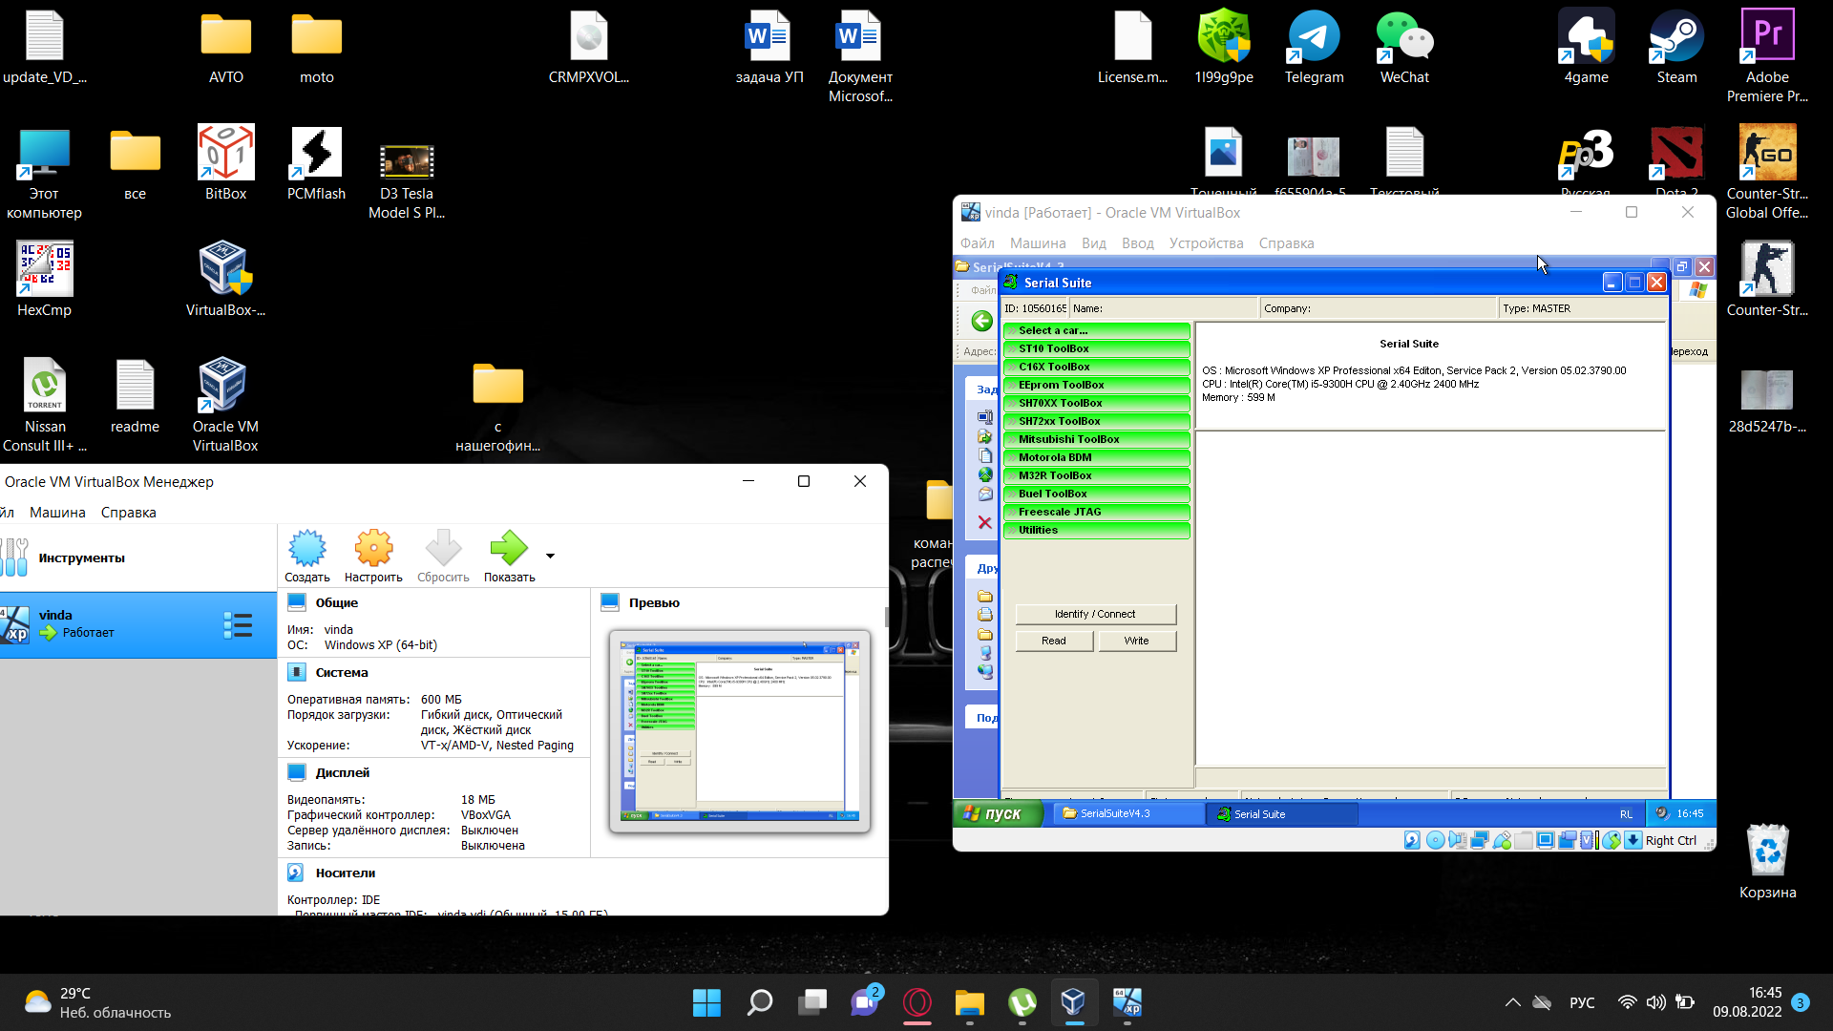The width and height of the screenshot is (1833, 1031).
Task: Click the network adapters status icon
Action: (1480, 840)
